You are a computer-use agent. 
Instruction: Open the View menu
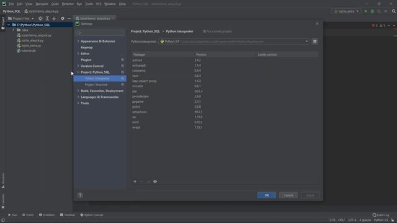click(x=29, y=4)
